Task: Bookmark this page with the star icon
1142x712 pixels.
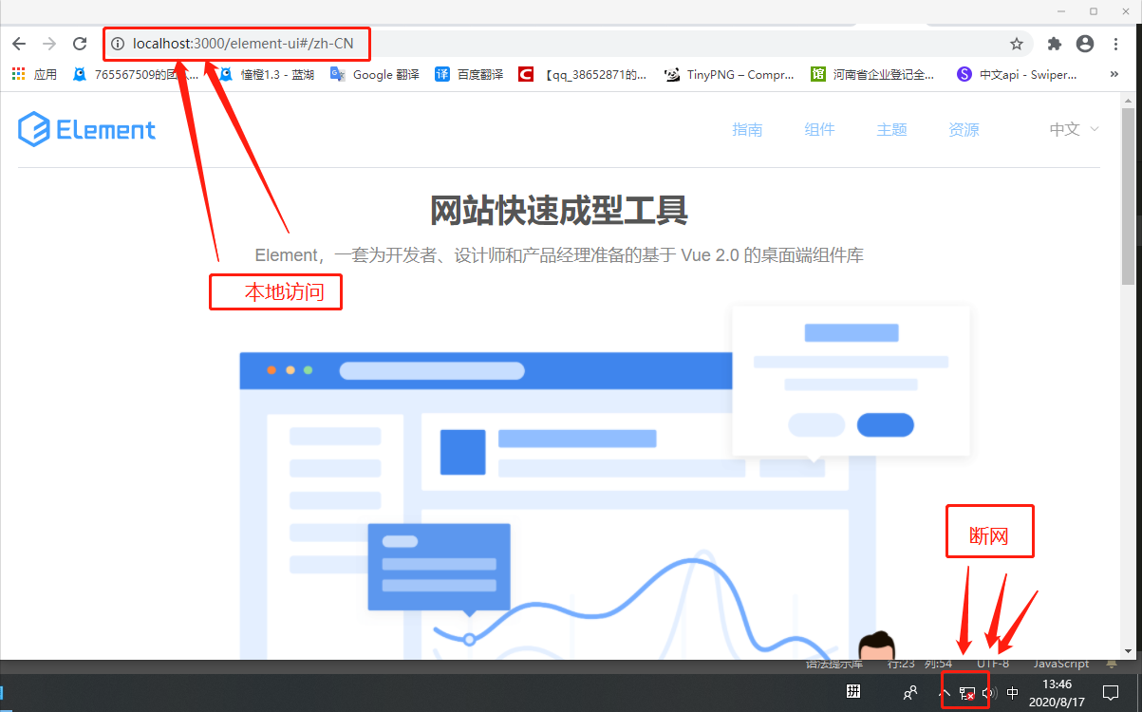Action: (1017, 44)
